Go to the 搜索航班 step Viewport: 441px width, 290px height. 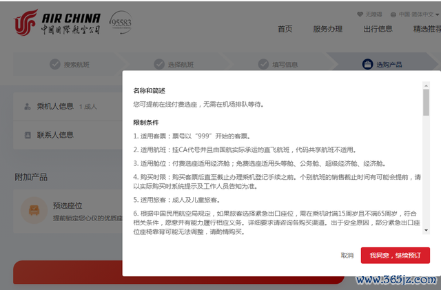69,65
